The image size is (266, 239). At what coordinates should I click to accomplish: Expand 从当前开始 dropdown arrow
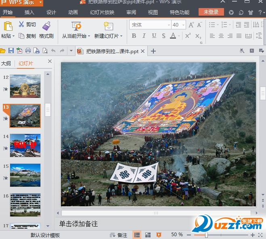tap(89, 36)
